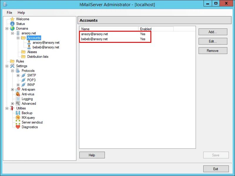Click the Server sendout icon
The image size is (235, 176).
18,122
